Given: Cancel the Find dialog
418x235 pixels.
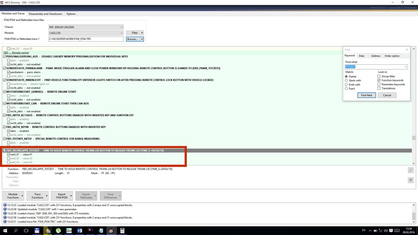Looking at the screenshot, I should click(387, 95).
